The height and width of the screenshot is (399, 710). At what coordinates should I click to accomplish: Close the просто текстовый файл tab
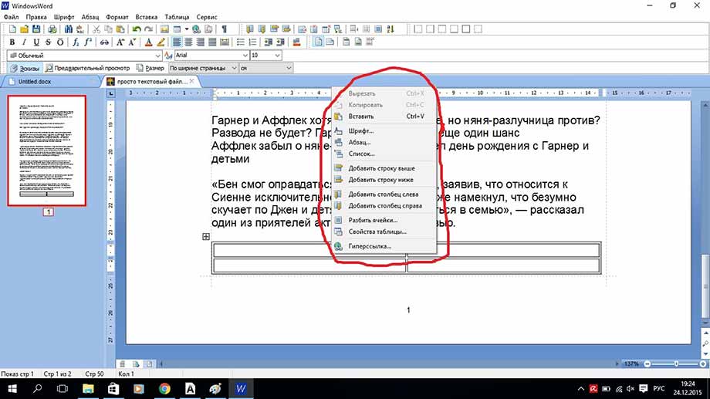coord(192,81)
